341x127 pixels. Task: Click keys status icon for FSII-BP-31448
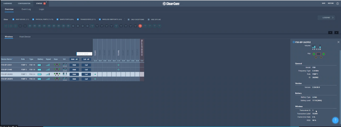click(57, 70)
